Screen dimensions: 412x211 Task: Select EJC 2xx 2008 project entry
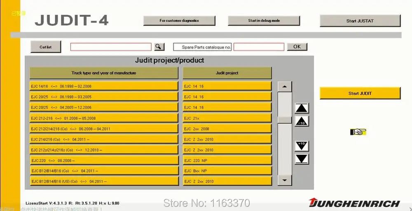(227, 129)
